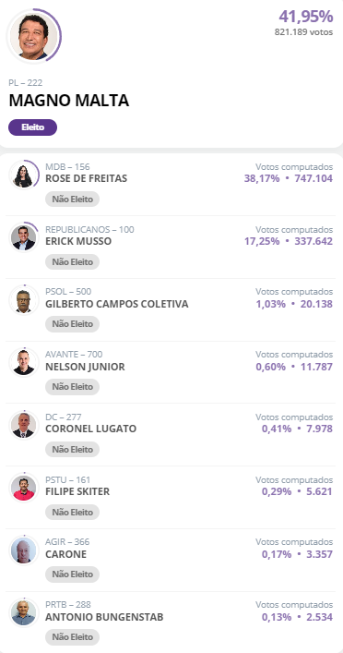Open Carone's candidate photo
The width and height of the screenshot is (343, 653).
point(24,550)
